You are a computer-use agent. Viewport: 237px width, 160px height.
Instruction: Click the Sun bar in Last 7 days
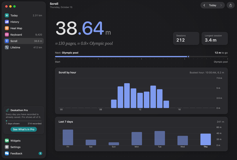click(114, 144)
